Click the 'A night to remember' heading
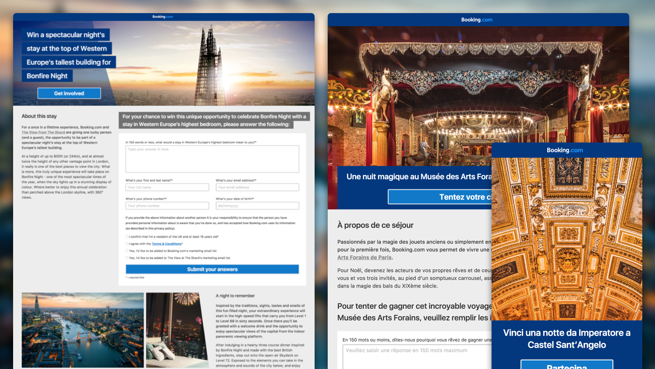 click(x=235, y=296)
